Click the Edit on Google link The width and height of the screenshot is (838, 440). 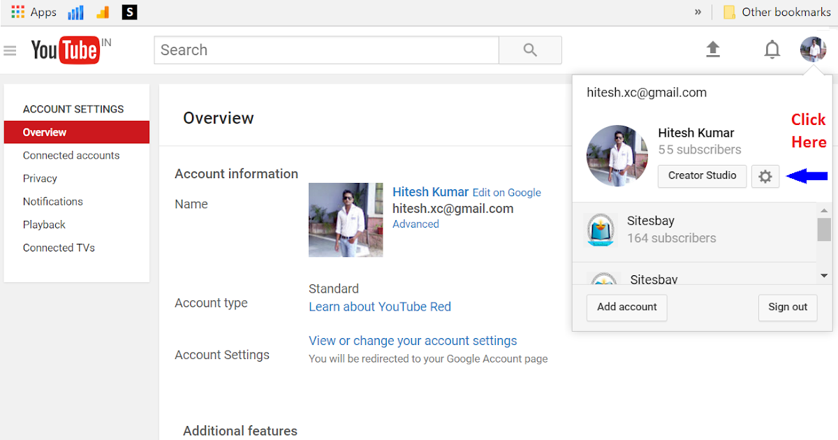coord(507,193)
